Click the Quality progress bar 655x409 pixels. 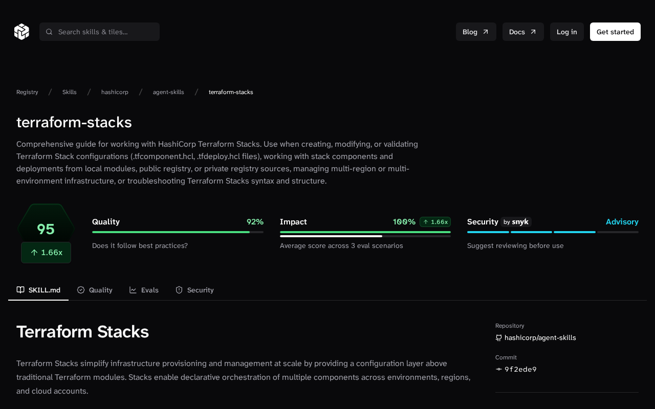[x=178, y=232]
